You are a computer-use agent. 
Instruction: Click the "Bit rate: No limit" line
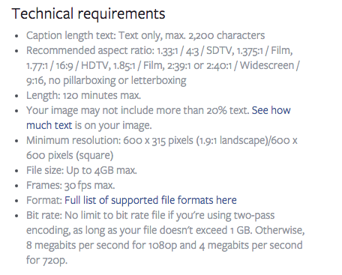pos(151,215)
